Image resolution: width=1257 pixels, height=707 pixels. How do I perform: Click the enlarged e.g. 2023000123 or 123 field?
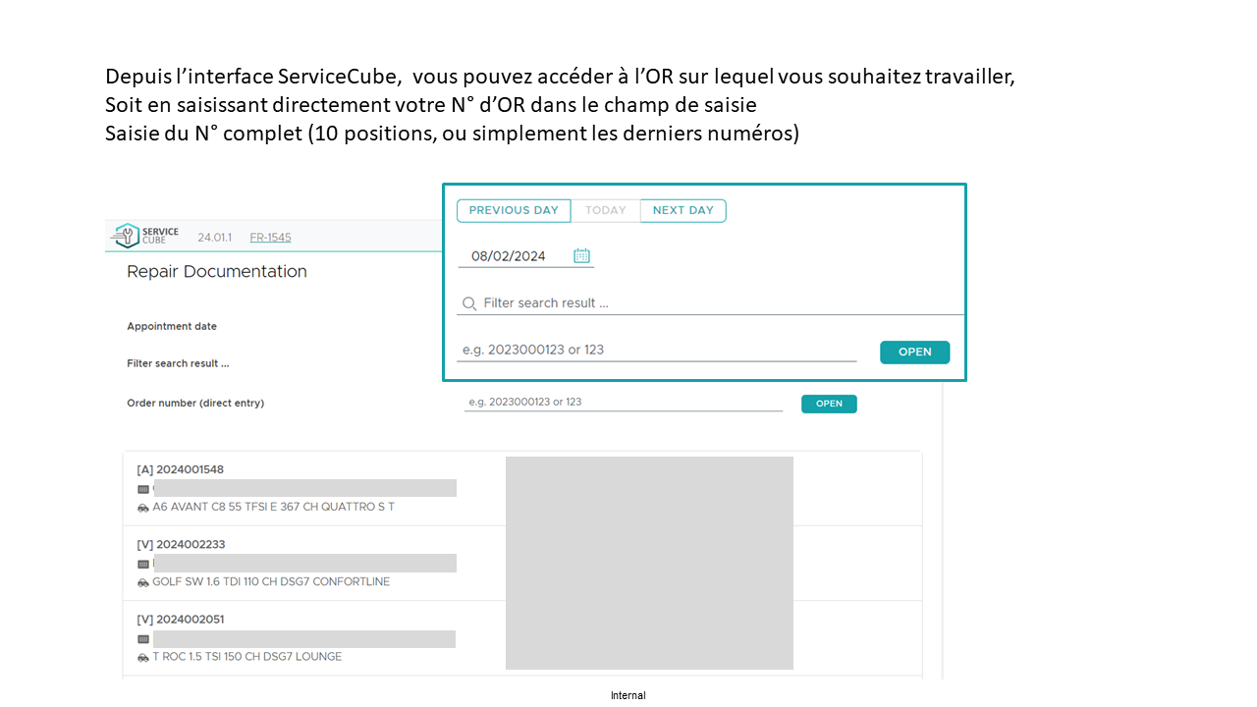pos(657,350)
